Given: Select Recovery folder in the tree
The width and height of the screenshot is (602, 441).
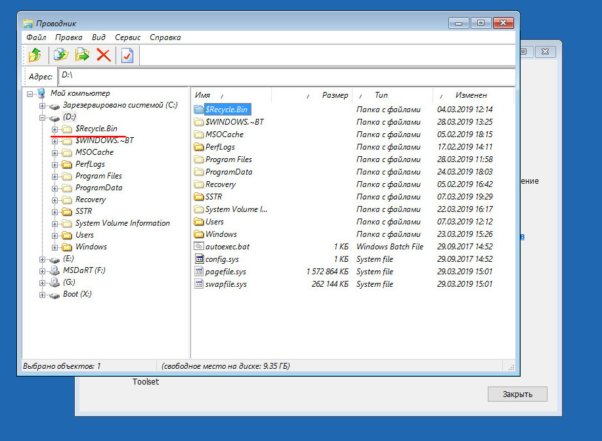Looking at the screenshot, I should 90,199.
